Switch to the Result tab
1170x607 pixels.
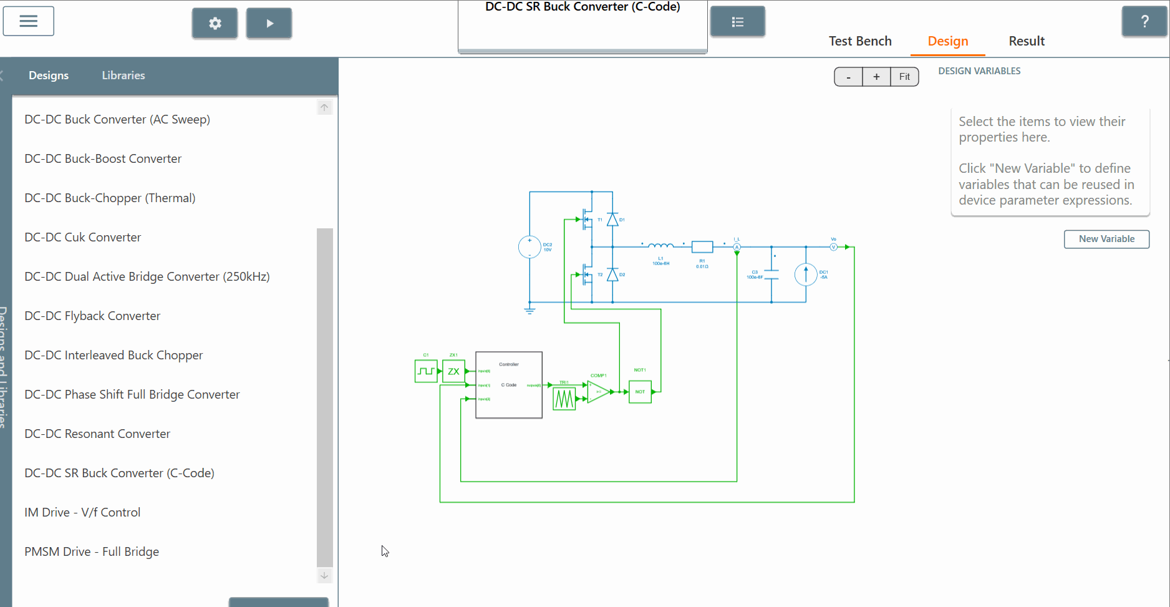point(1027,41)
